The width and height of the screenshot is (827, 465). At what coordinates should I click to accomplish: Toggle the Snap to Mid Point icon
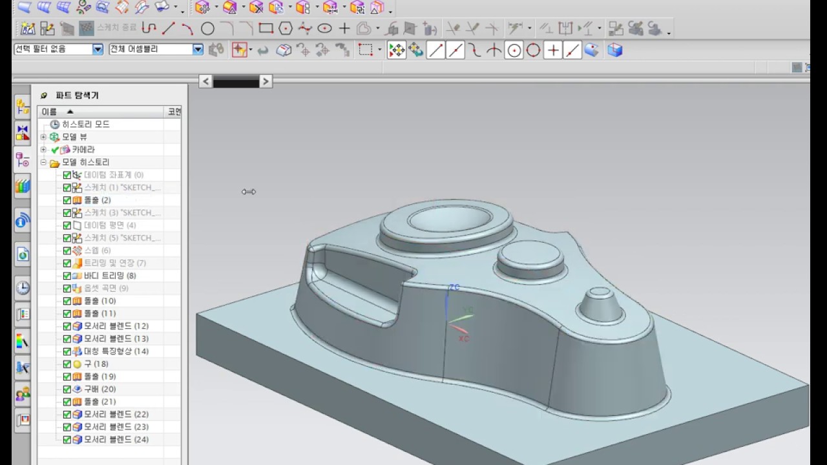[455, 50]
